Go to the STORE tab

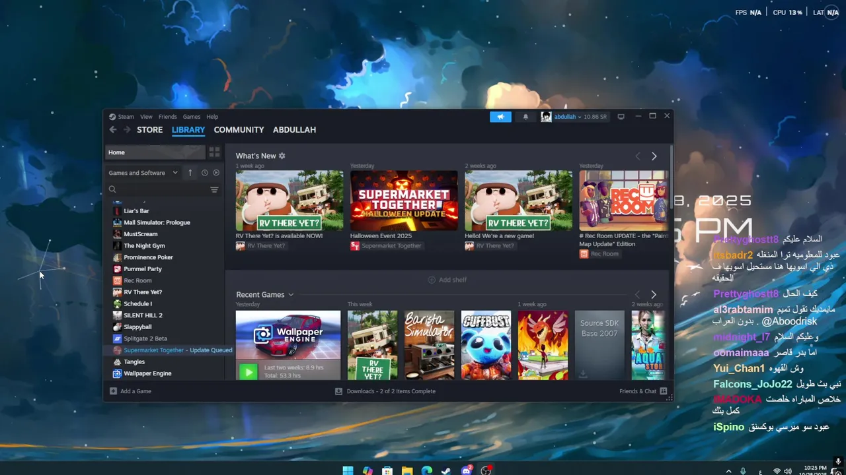click(149, 130)
